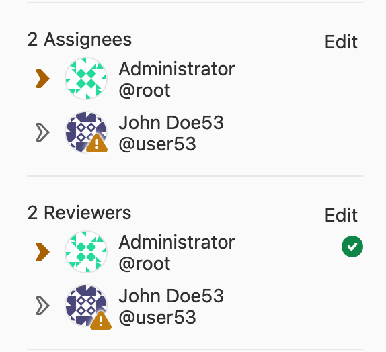Open the John Doe53 name link under Reviewers
Screen dimensions: 386x352
point(171,296)
